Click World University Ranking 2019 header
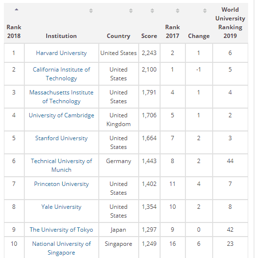Screen dimensions: 255x258 pos(230,23)
